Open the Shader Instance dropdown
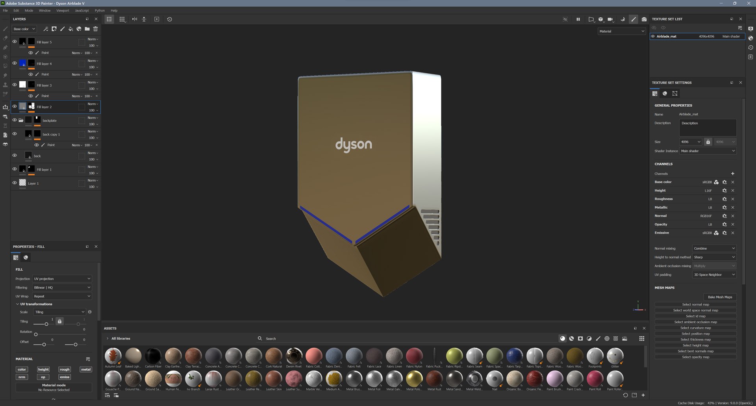756x406 pixels. click(x=708, y=151)
